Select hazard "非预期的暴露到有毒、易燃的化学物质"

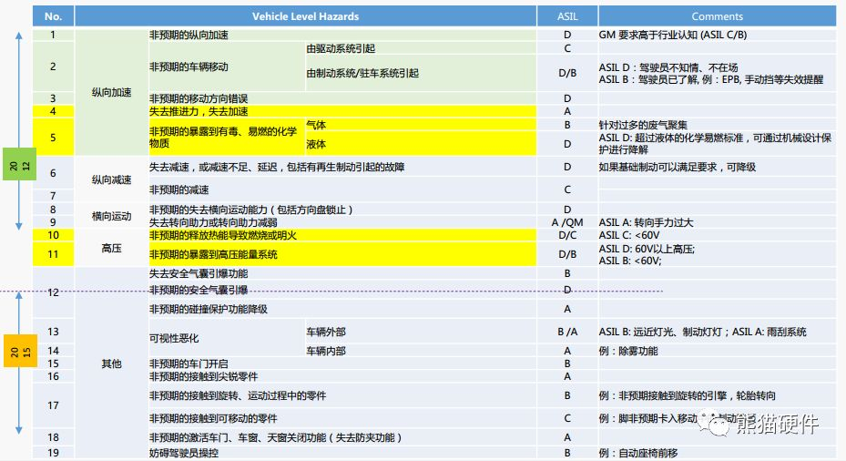[x=223, y=137]
